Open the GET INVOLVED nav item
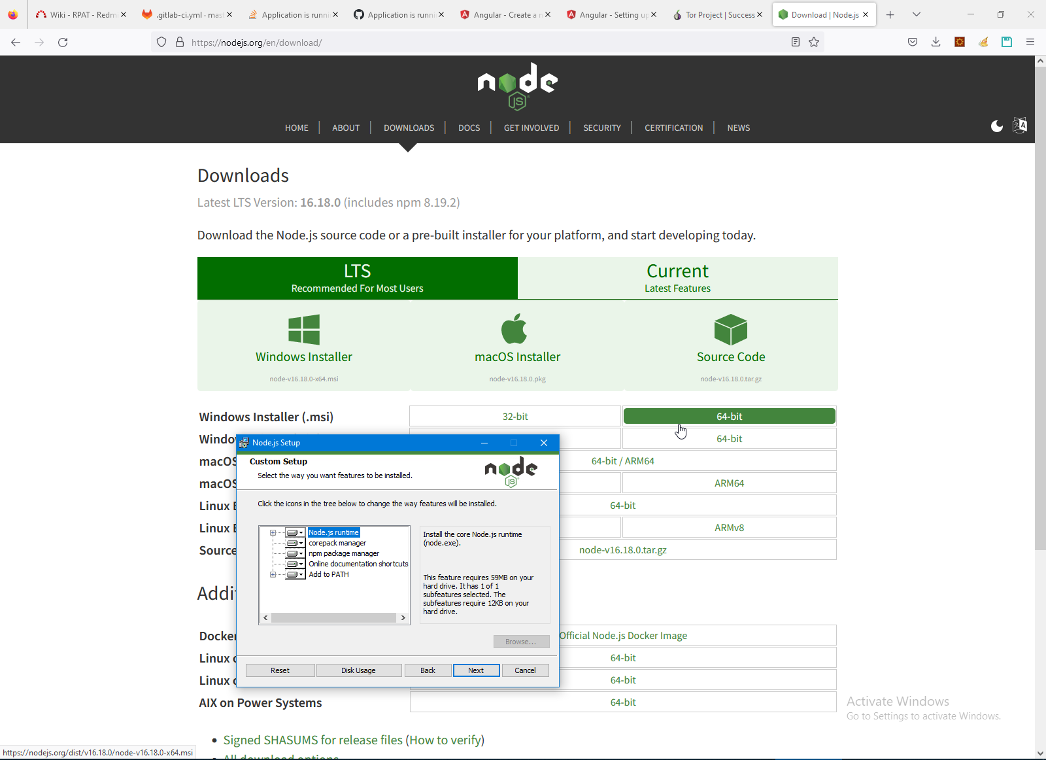The width and height of the screenshot is (1046, 760). 531,128
